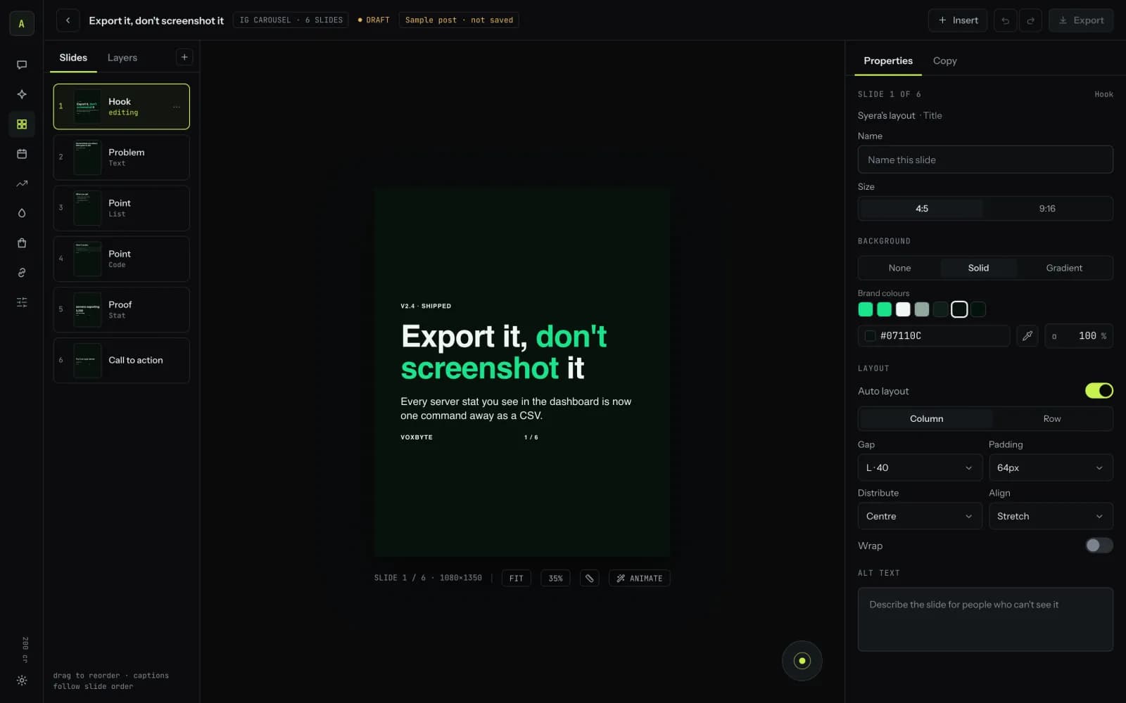This screenshot has height=703, width=1126.
Task: Pick a colour with the eyedropper
Action: (1027, 336)
